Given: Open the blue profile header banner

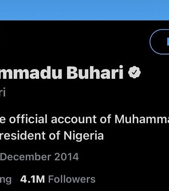Looking at the screenshot, I should 84,10.
